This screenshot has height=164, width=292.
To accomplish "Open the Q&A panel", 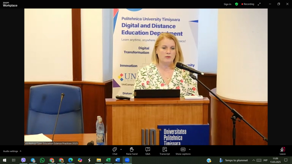I will pyautogui.click(x=148, y=150).
